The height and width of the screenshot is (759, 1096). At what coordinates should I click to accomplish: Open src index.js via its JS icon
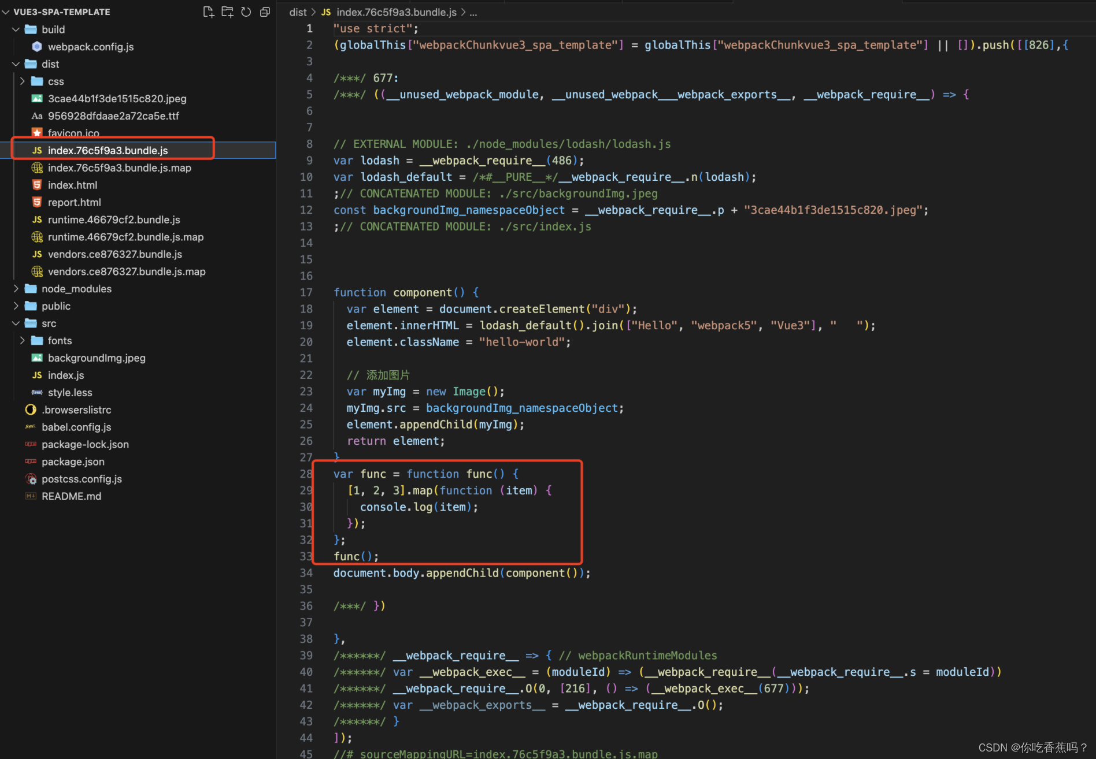tap(37, 375)
